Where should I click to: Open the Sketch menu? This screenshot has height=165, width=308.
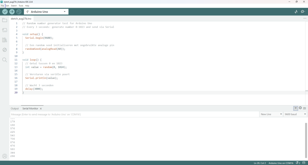(x=14, y=6)
